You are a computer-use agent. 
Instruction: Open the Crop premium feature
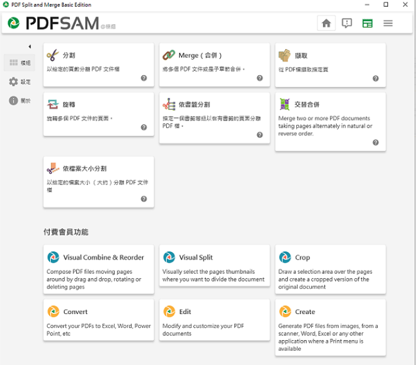click(x=303, y=258)
